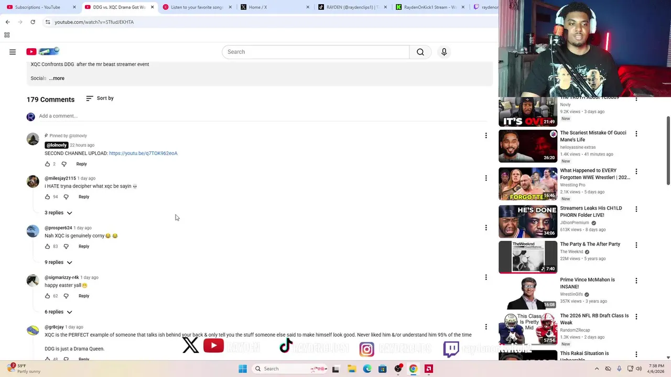Open File Explorer from taskbar

(352, 369)
